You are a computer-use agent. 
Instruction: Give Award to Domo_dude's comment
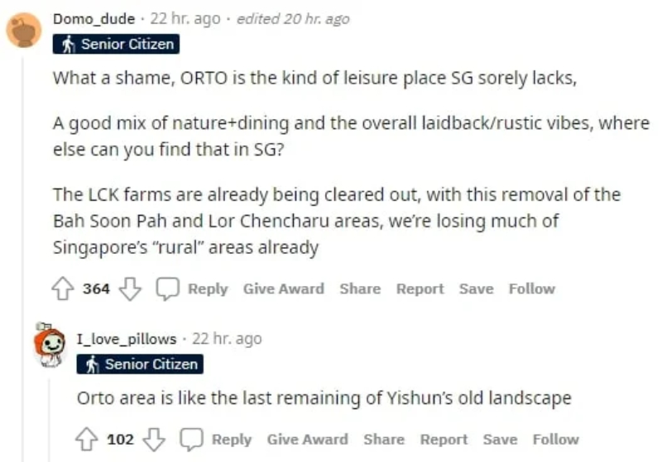click(x=283, y=289)
